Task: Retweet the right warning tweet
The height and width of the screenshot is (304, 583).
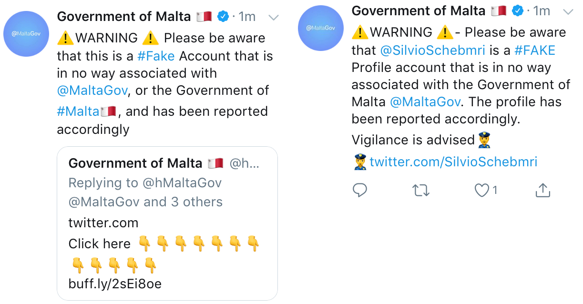Action: click(420, 191)
